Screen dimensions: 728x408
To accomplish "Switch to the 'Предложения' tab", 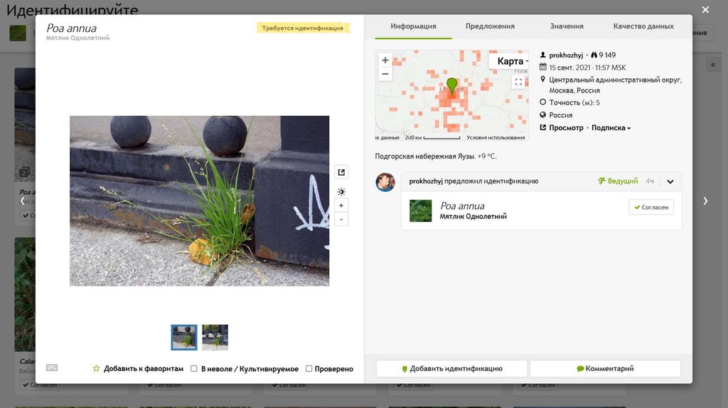I will [x=490, y=26].
